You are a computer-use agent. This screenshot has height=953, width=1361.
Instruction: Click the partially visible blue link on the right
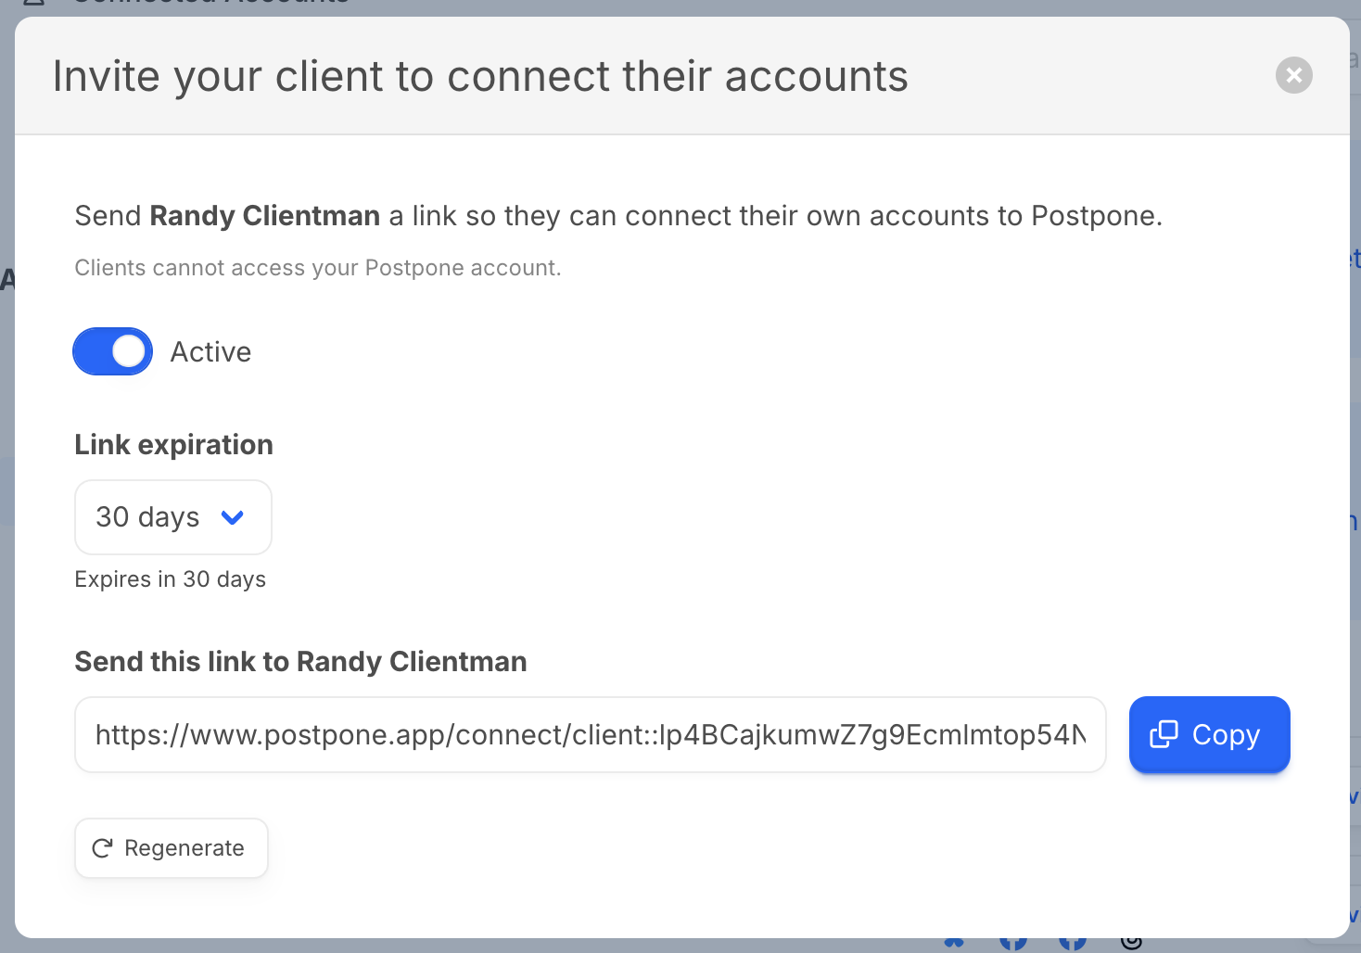(x=1355, y=258)
